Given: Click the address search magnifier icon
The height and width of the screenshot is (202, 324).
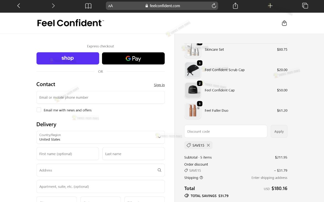Looking at the screenshot, I should [159, 170].
